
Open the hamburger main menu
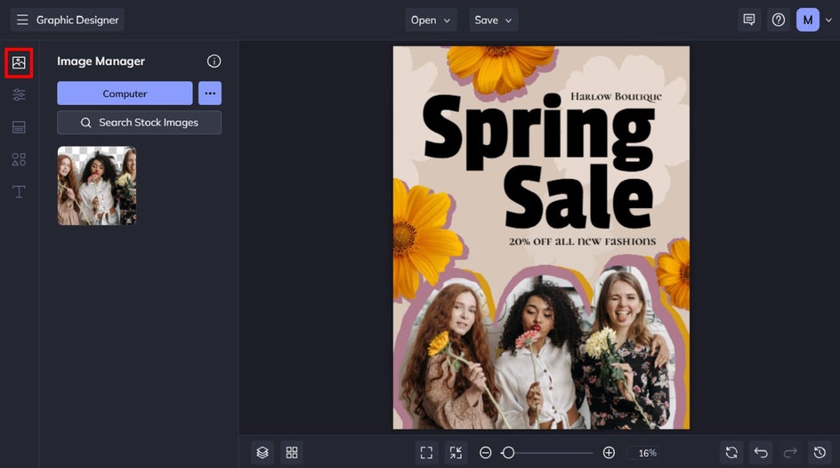click(x=22, y=20)
